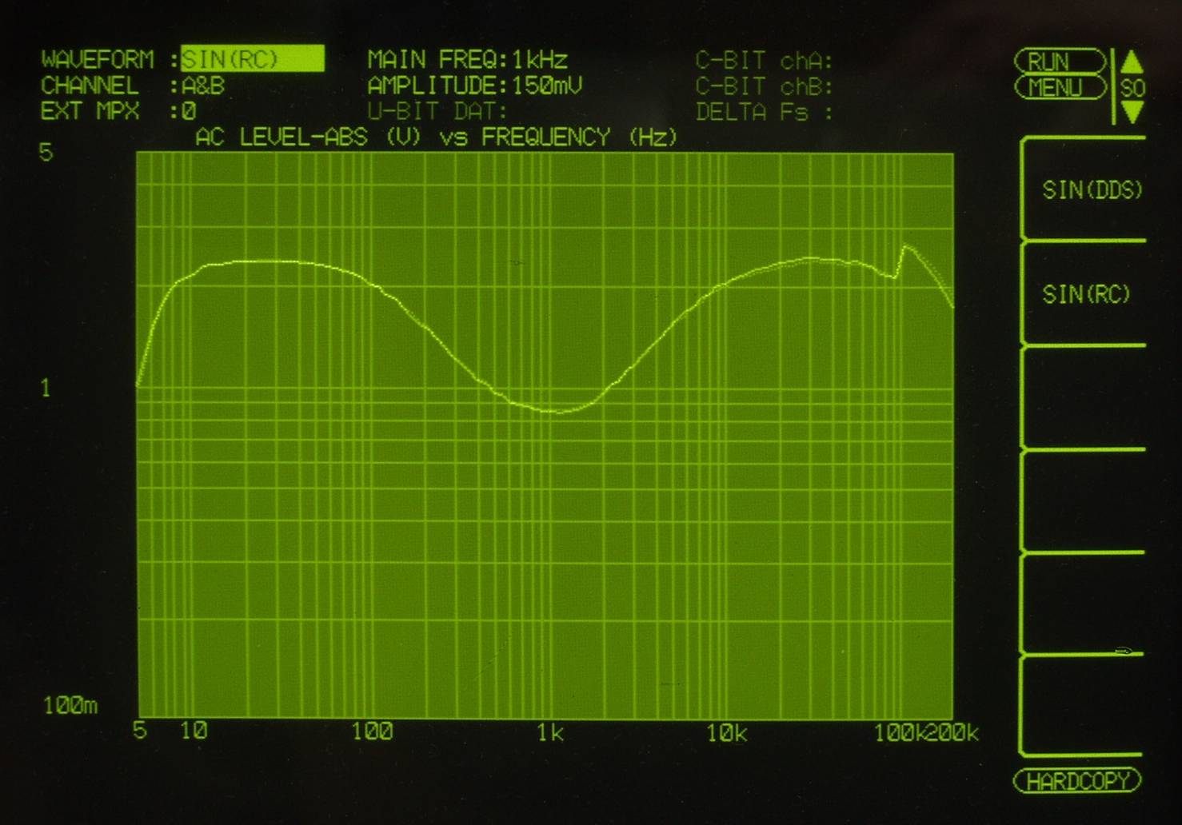This screenshot has width=1182, height=825.
Task: Click the up arrow beside RUN
Action: [1131, 62]
